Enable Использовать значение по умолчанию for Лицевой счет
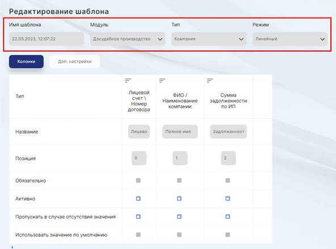336x249 pixels. (x=138, y=235)
